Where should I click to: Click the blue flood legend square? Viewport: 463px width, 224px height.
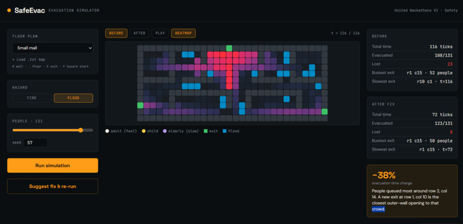click(225, 131)
